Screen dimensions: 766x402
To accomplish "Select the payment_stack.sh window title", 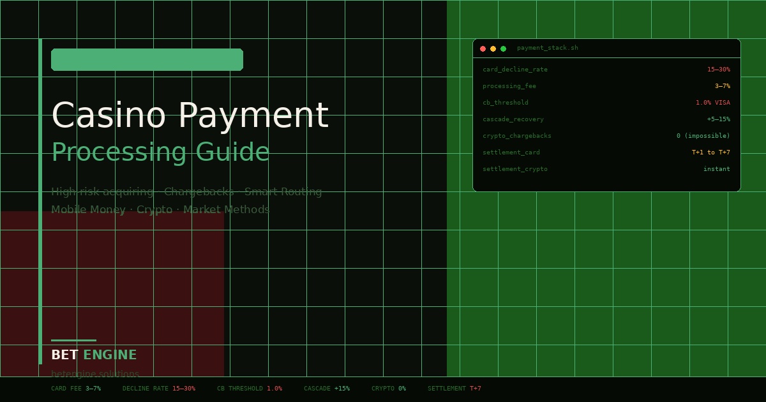I will tap(548, 48).
